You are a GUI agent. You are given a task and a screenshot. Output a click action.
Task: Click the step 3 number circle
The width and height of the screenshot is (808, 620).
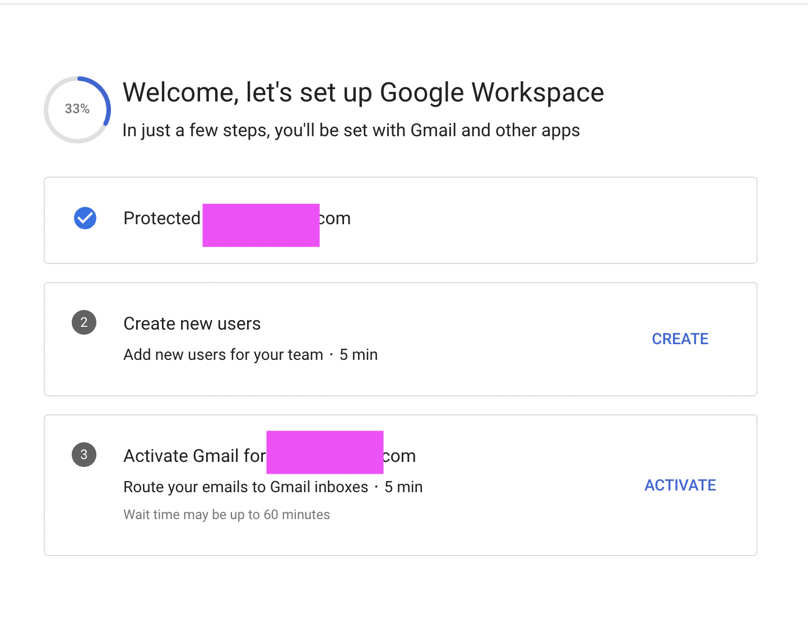point(84,455)
